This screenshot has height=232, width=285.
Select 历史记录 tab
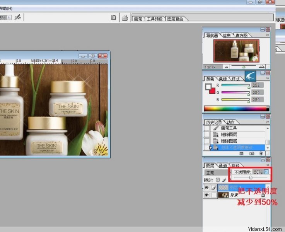[214, 122]
